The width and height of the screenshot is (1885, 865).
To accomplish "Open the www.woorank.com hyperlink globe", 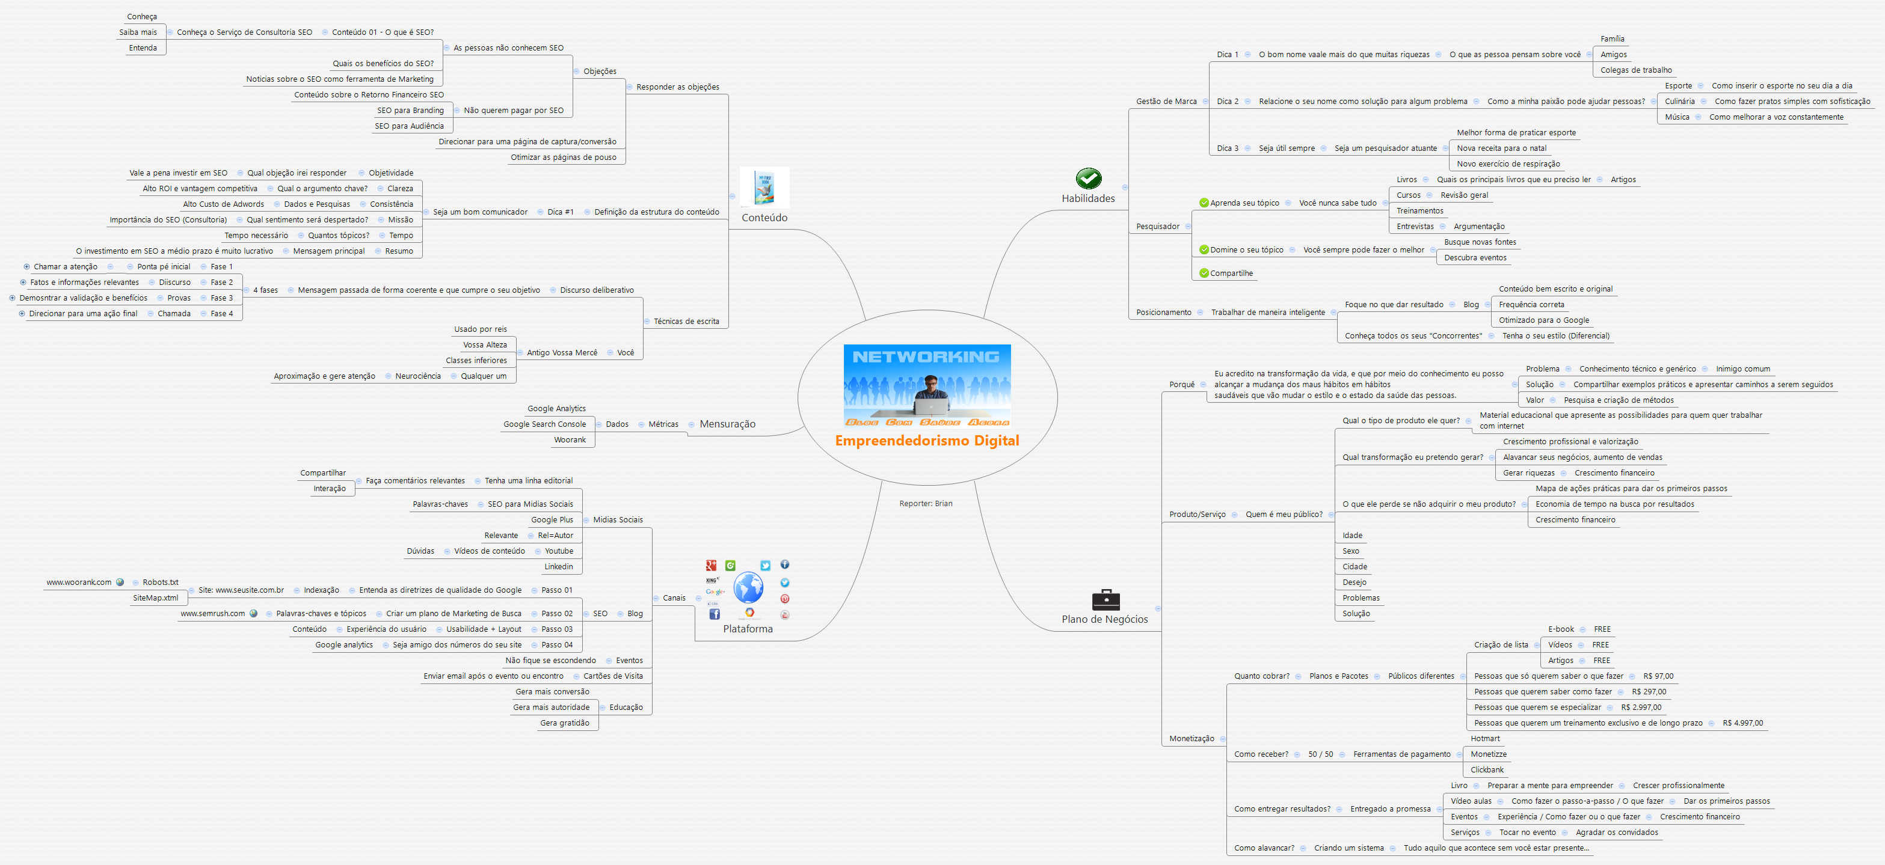I will point(120,582).
